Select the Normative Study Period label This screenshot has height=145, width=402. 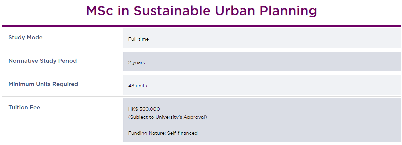click(43, 61)
